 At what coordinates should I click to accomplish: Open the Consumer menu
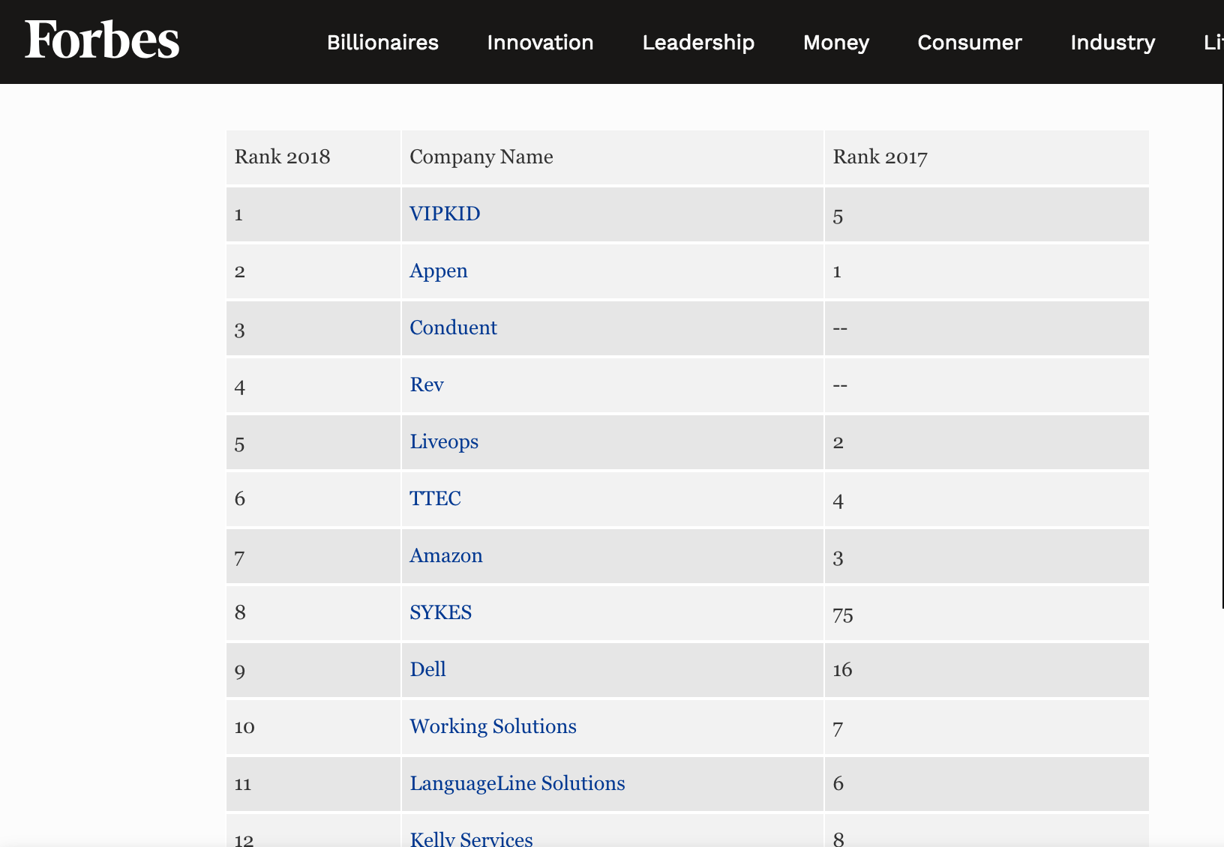(970, 43)
